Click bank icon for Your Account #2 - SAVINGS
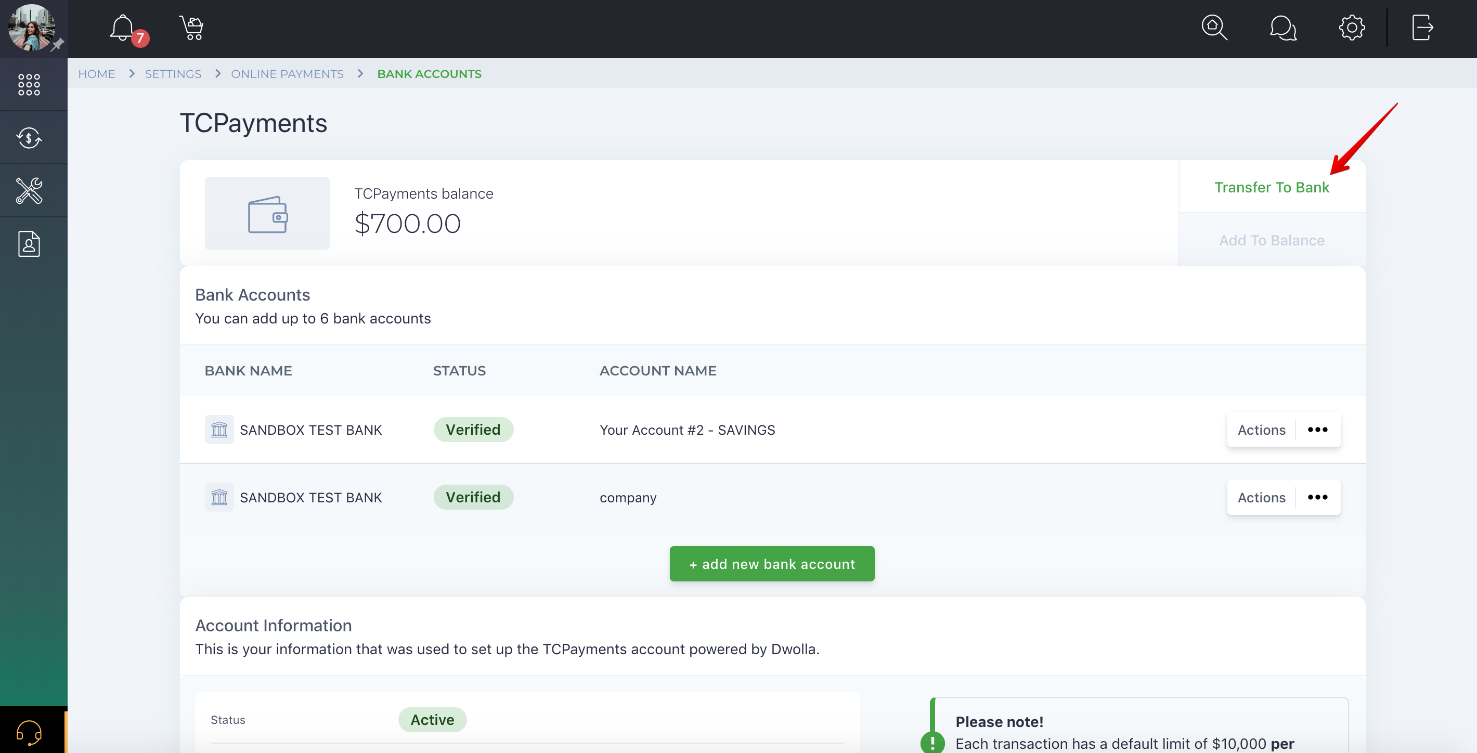This screenshot has width=1477, height=753. tap(219, 430)
